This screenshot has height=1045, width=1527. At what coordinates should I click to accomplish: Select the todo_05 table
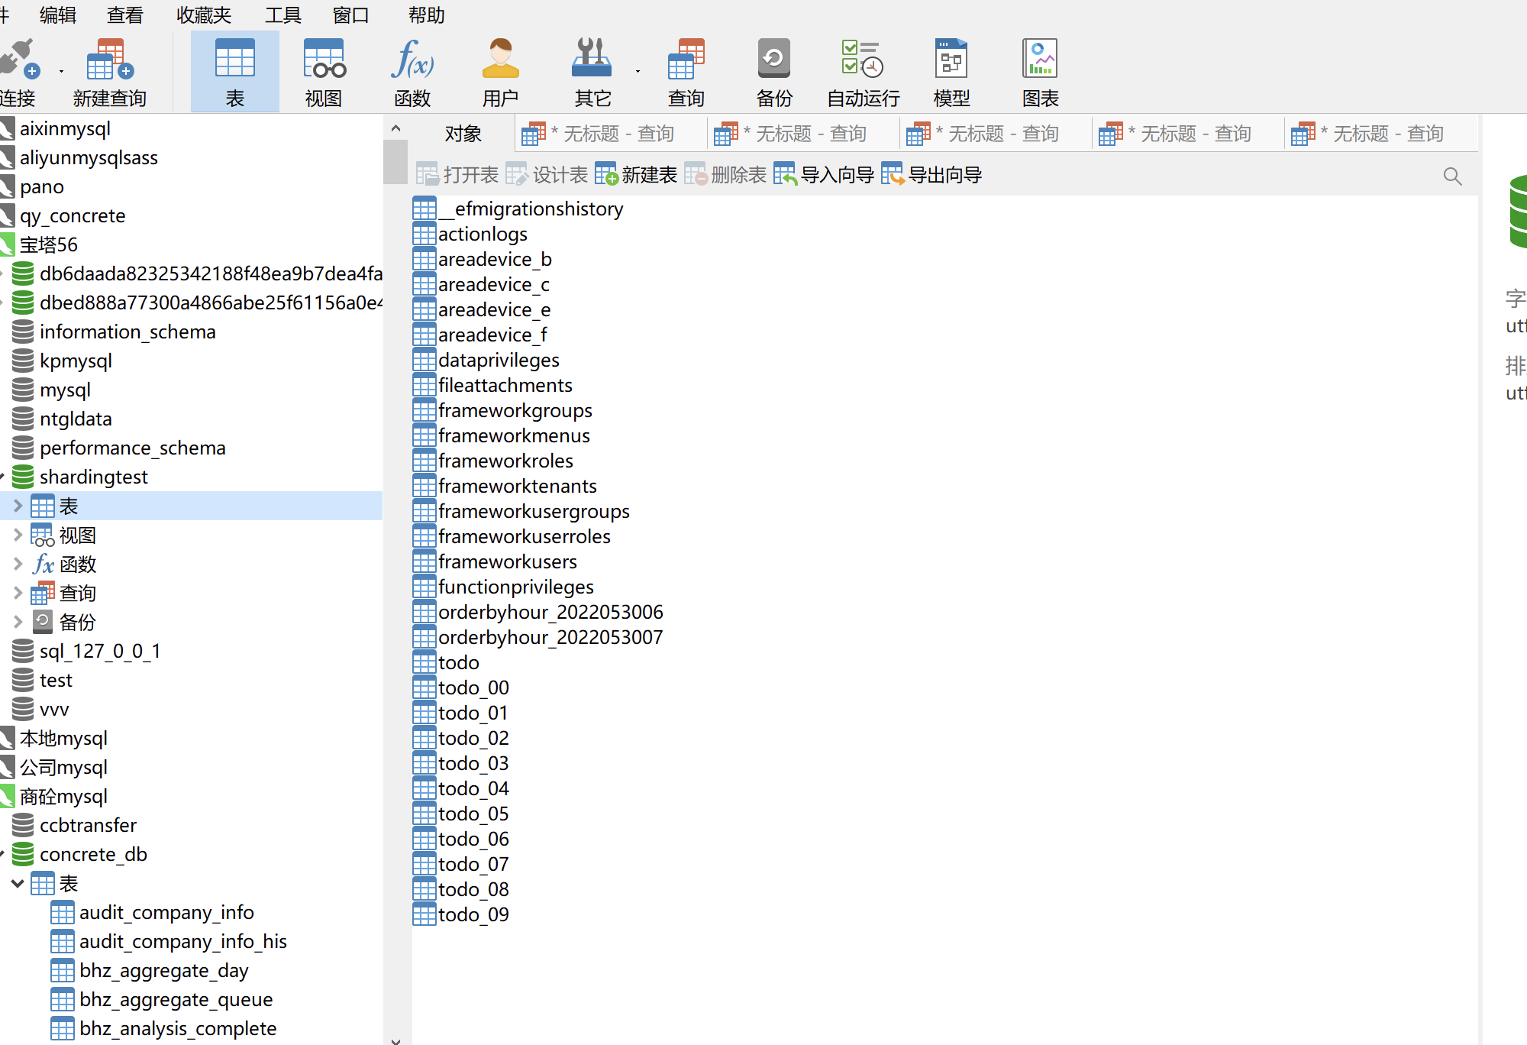pos(473,814)
